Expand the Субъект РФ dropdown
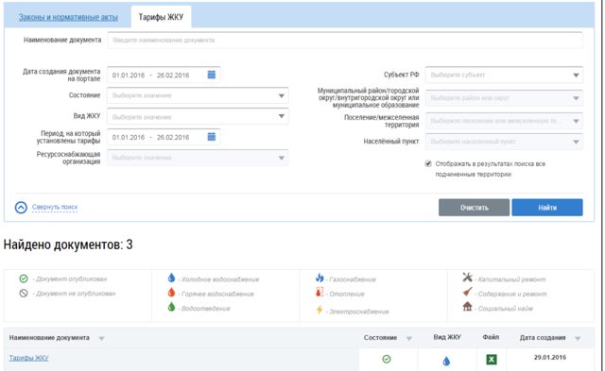Viewport: 605px width, 371px height. tap(504, 75)
